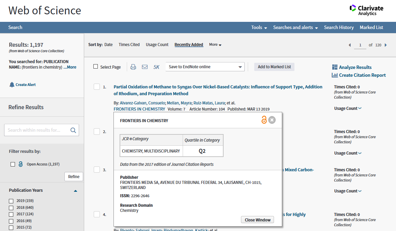Click the Add to Marked List button
This screenshot has height=231, width=396.
point(274,67)
